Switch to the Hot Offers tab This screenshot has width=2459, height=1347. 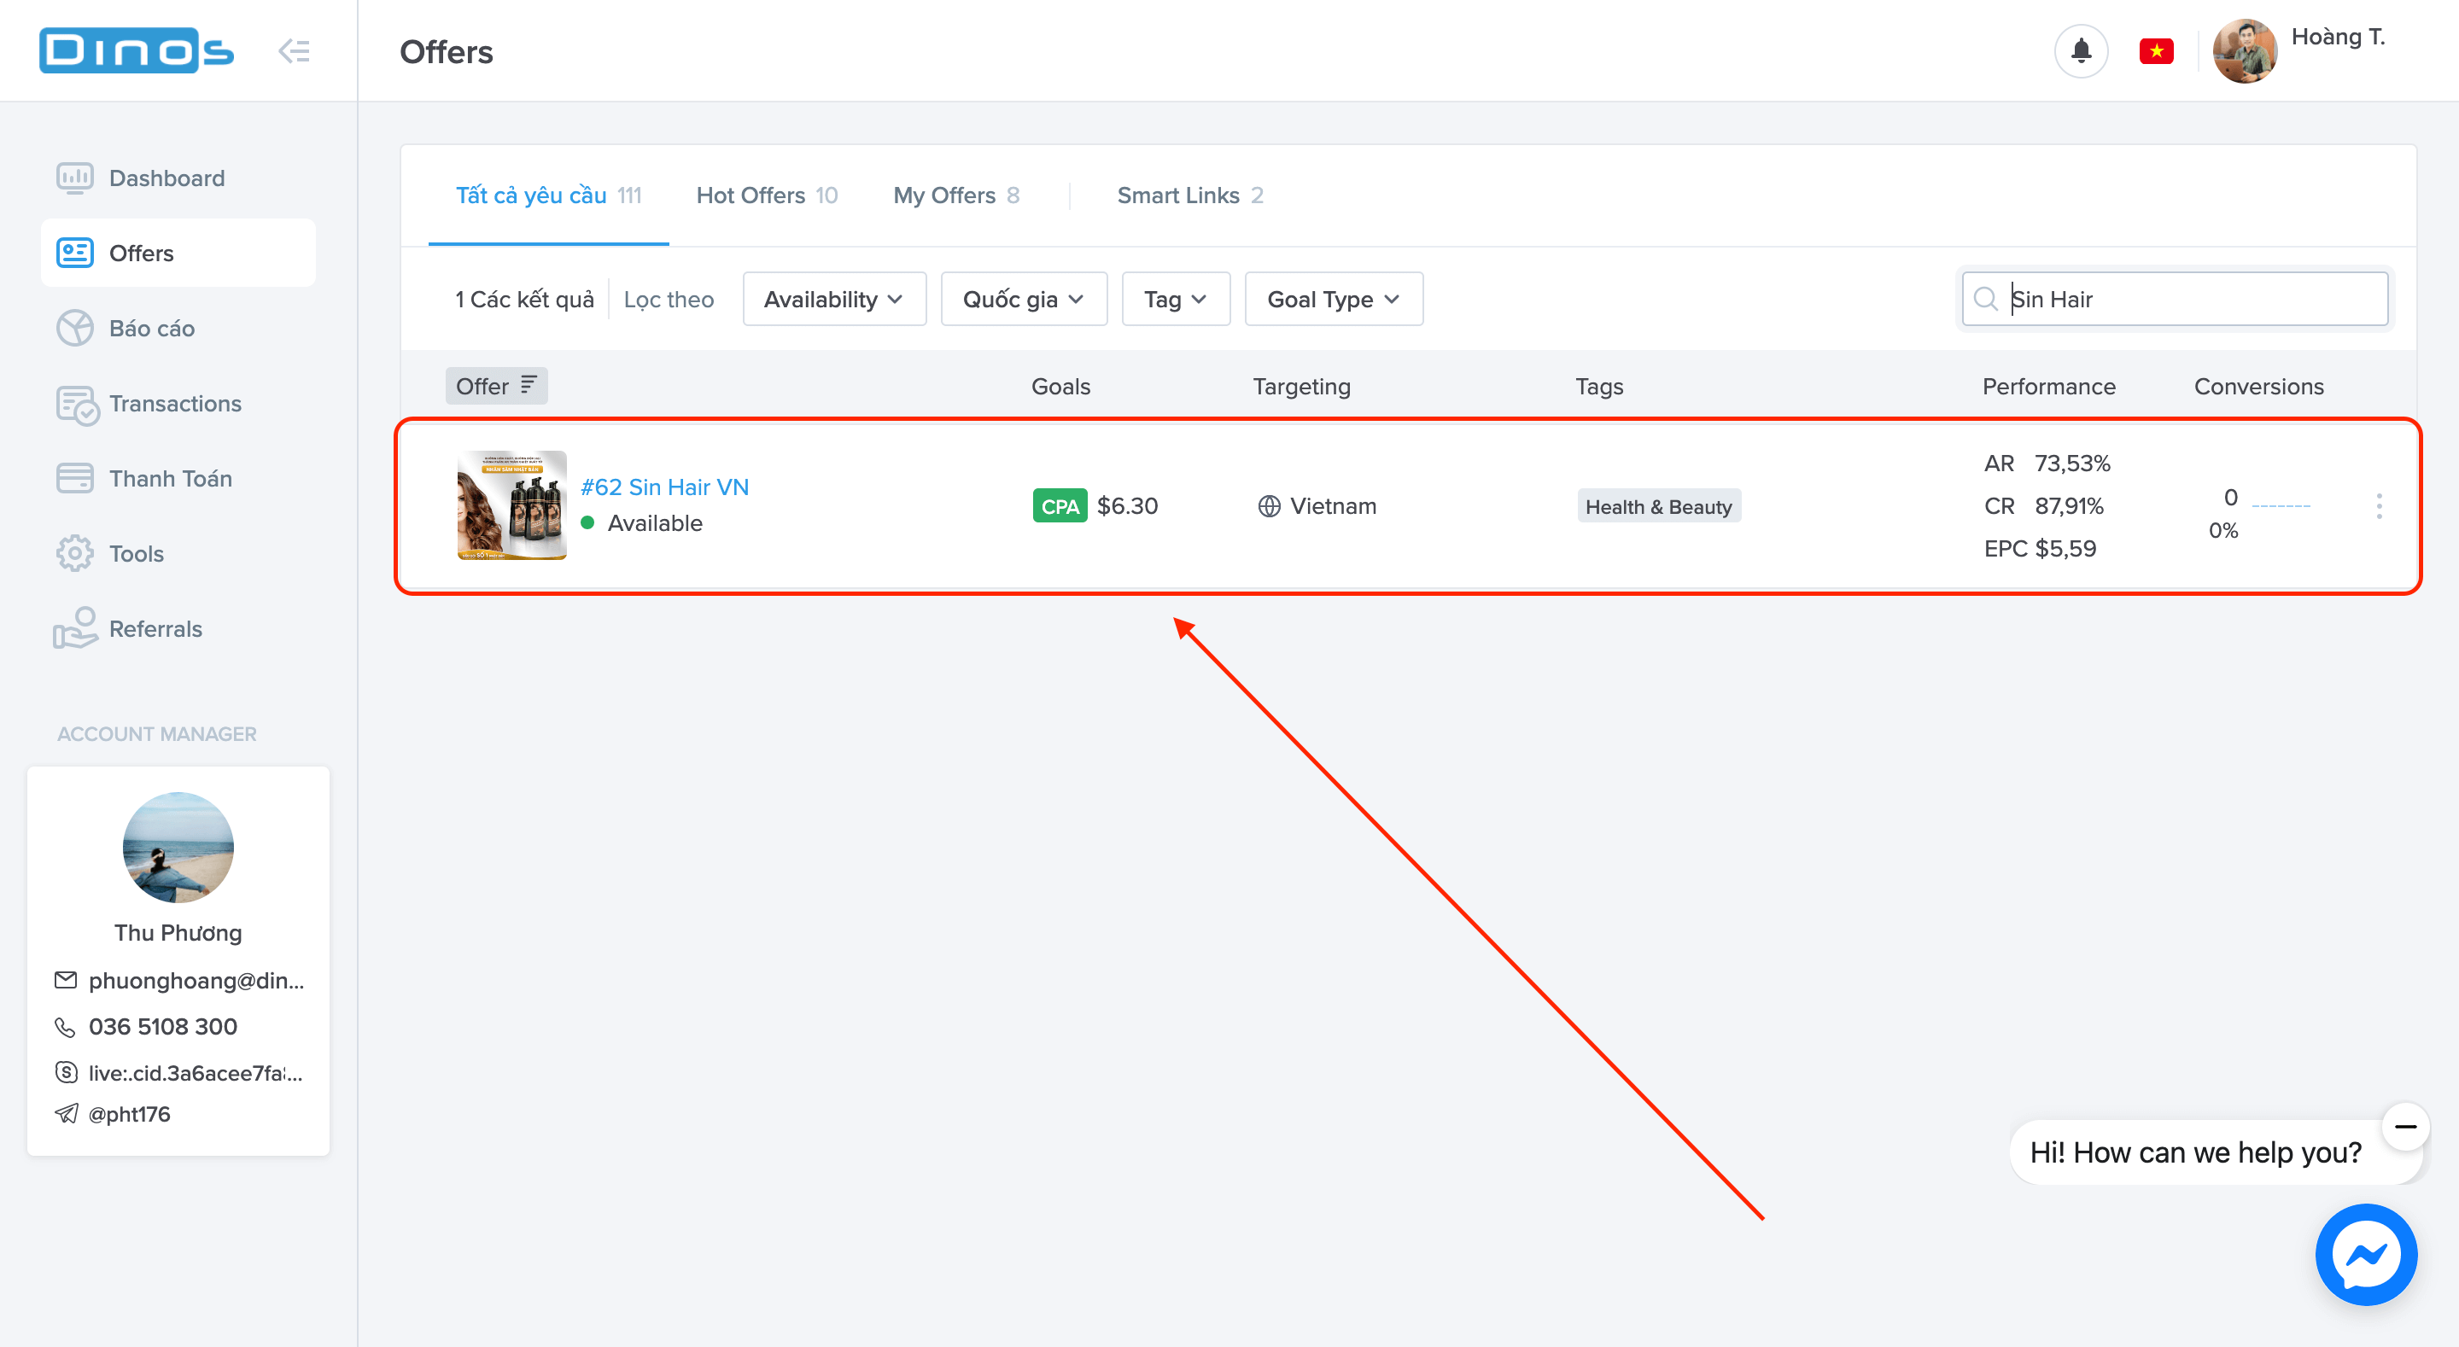coord(767,195)
